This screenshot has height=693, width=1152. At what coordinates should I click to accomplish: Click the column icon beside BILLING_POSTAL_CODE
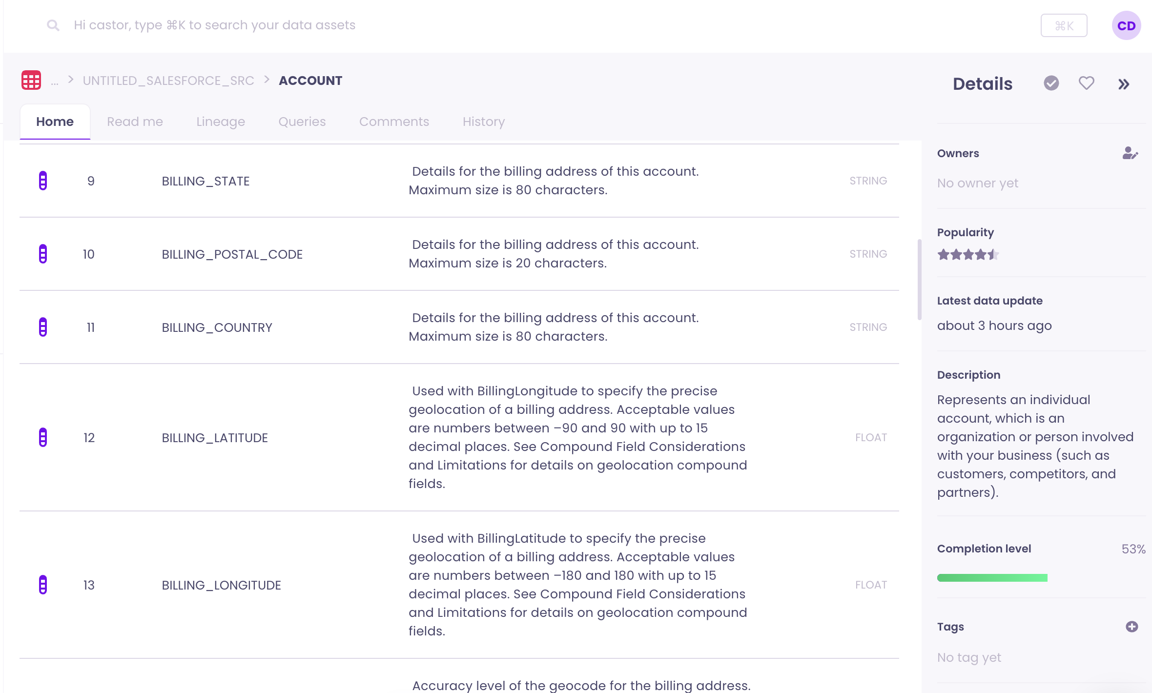click(x=43, y=254)
